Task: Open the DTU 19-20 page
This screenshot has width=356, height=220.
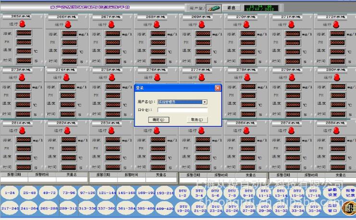Action: click(183, 209)
